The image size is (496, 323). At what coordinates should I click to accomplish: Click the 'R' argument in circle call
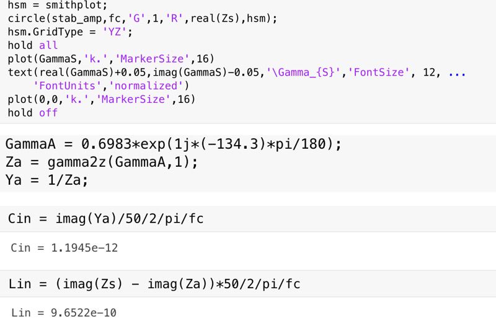pos(172,19)
